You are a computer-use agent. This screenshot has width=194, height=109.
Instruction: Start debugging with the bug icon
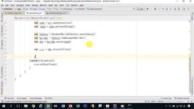tap(155, 9)
